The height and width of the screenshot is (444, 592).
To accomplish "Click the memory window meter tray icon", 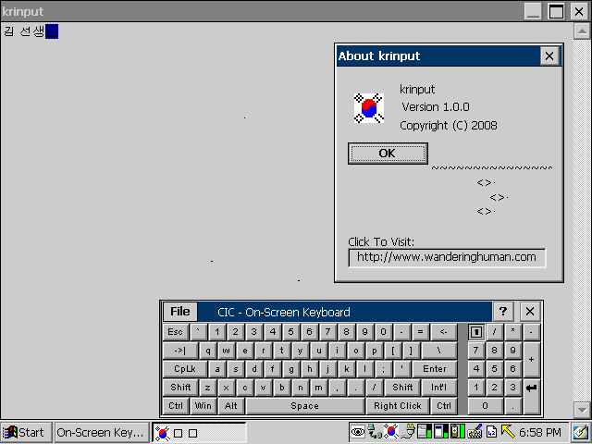I will pos(441,432).
